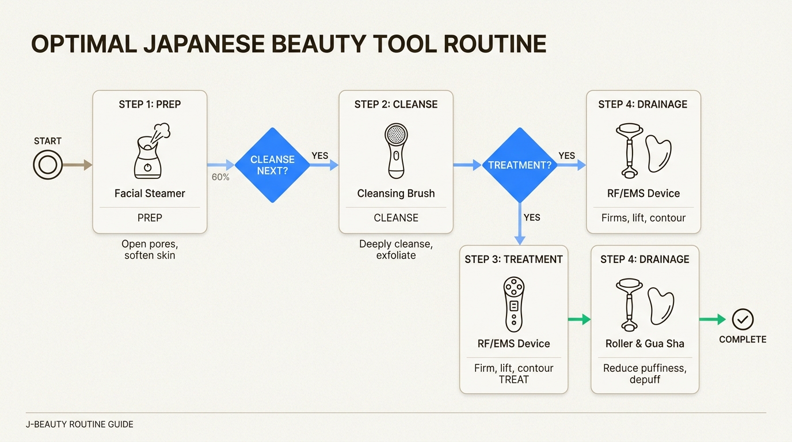Click PREP label under Facial Steamer
Image resolution: width=792 pixels, height=442 pixels.
pyautogui.click(x=150, y=218)
